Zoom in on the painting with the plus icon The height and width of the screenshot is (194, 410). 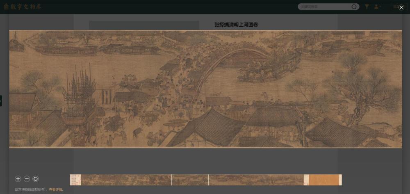tap(18, 179)
